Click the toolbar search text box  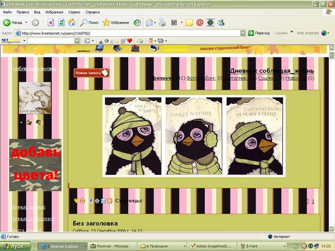51,41
